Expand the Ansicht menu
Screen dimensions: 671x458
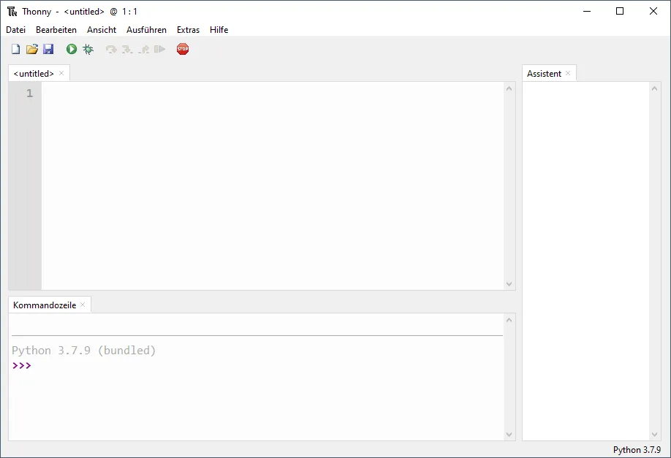click(102, 30)
